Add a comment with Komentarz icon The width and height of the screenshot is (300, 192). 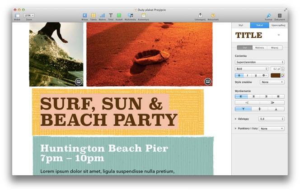pyautogui.click(x=143, y=15)
